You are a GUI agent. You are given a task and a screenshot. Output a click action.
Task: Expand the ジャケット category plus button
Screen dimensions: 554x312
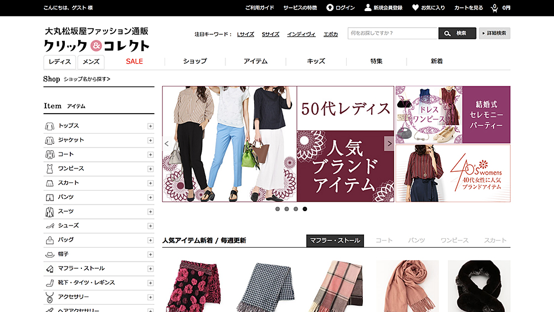pyautogui.click(x=150, y=140)
